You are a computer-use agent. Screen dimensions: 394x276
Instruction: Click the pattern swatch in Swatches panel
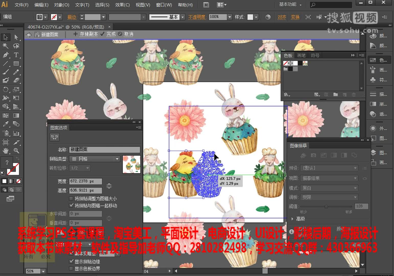pyautogui.click(x=305, y=63)
